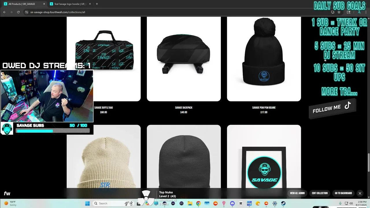Open File Explorer from the taskbar

pyautogui.click(x=190, y=203)
